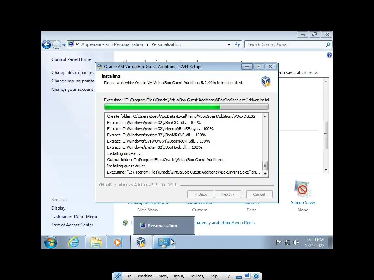Click 'Appearance and Personalization' breadcrumb
The image size is (374, 280).
[x=112, y=44]
